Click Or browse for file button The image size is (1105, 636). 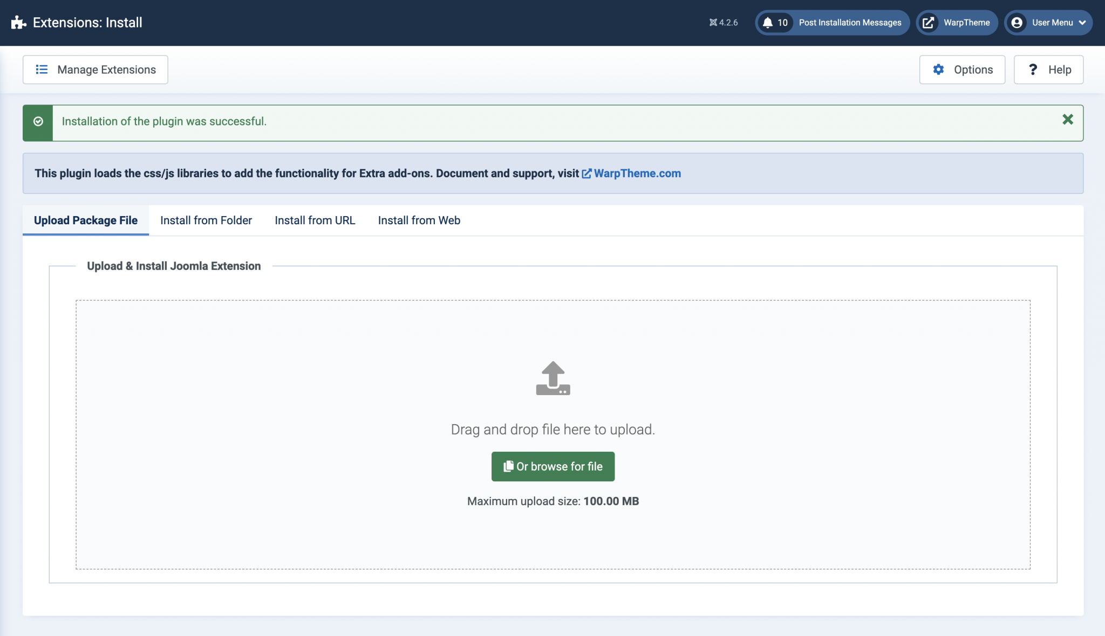point(552,466)
